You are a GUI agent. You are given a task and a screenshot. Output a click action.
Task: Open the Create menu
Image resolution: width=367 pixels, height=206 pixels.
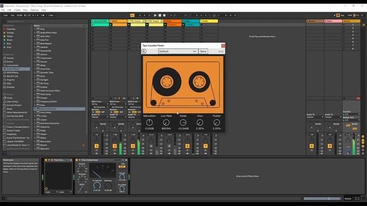pyautogui.click(x=17, y=10)
